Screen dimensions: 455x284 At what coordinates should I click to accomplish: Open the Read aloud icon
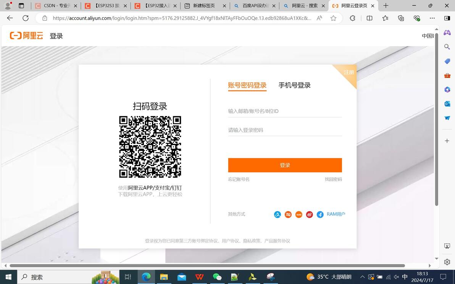[x=319, y=18]
